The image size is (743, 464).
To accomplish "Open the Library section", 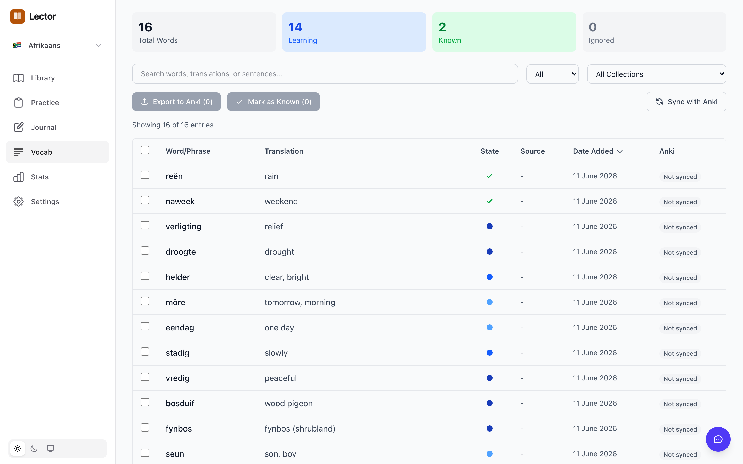I will (58, 78).
